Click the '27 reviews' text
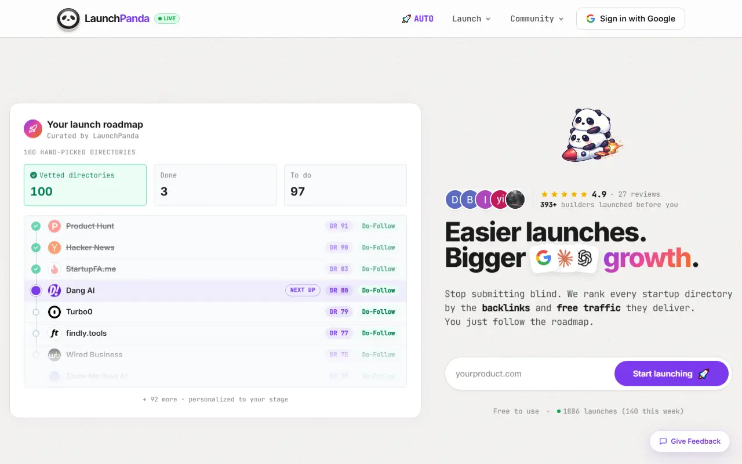 639,194
